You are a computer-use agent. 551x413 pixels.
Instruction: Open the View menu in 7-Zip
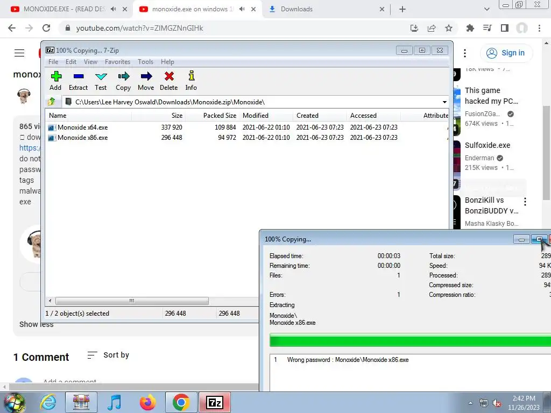tap(90, 62)
